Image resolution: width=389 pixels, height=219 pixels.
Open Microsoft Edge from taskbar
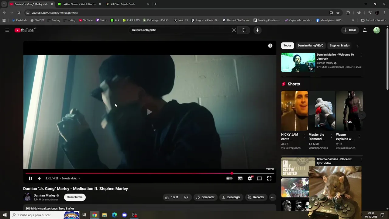114,215
